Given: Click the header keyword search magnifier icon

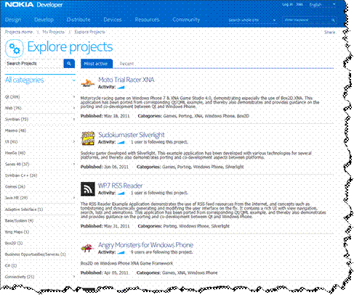Looking at the screenshot, I should (334, 20).
